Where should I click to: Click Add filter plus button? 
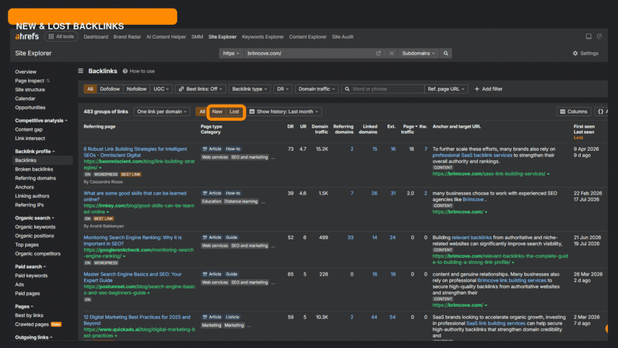[488, 89]
